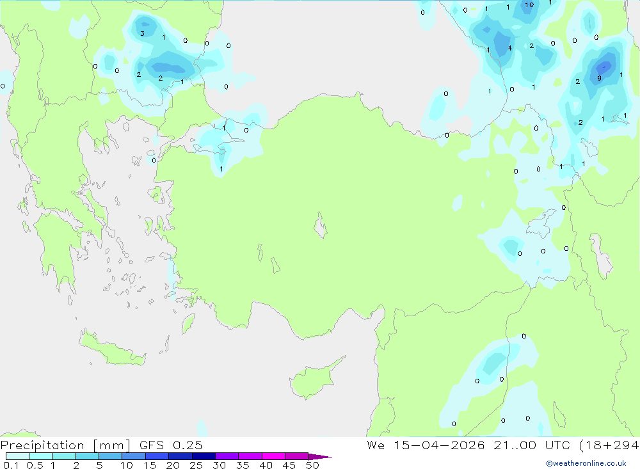Viewport: 640px width, 469px height.
Task: Click Lake Van on the map
Action: point(541,223)
